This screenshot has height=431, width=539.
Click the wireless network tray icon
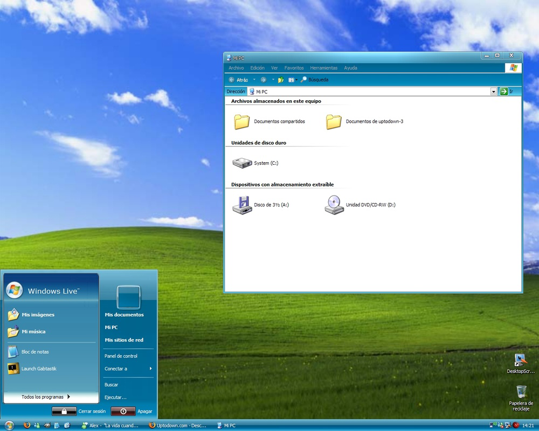coord(493,425)
